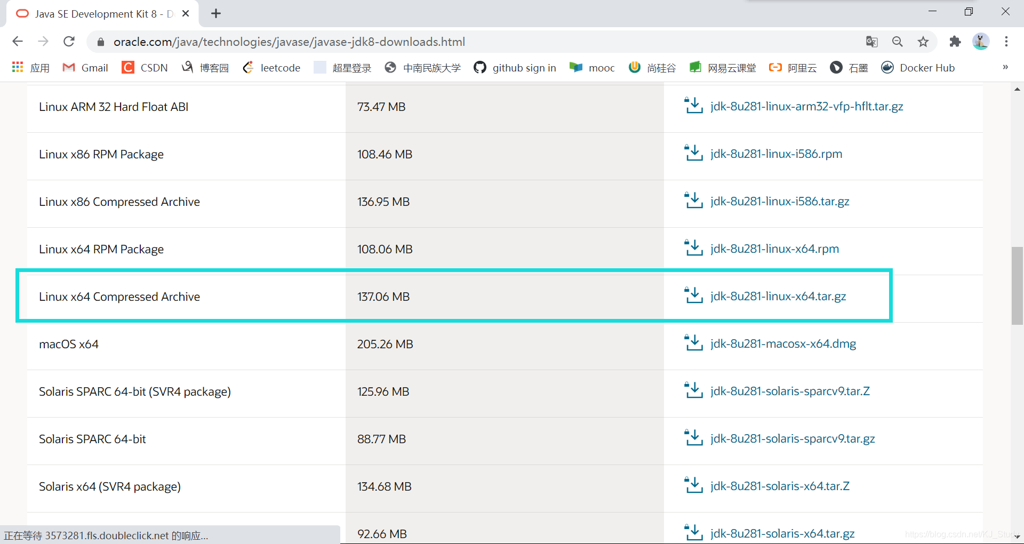Click the download icon beside jdk-8u281-linux-x64.tar.gz
1024x544 pixels.
(693, 295)
